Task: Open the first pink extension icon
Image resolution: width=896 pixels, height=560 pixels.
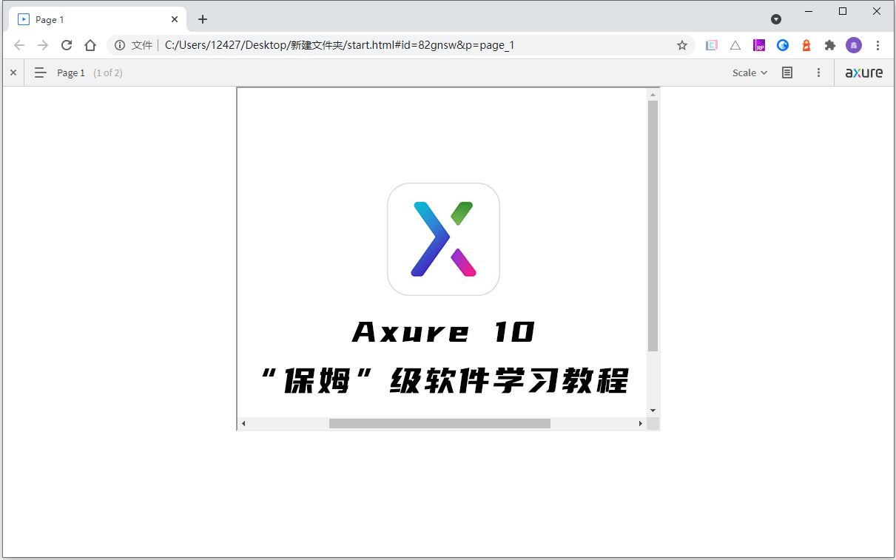Action: pyautogui.click(x=711, y=45)
